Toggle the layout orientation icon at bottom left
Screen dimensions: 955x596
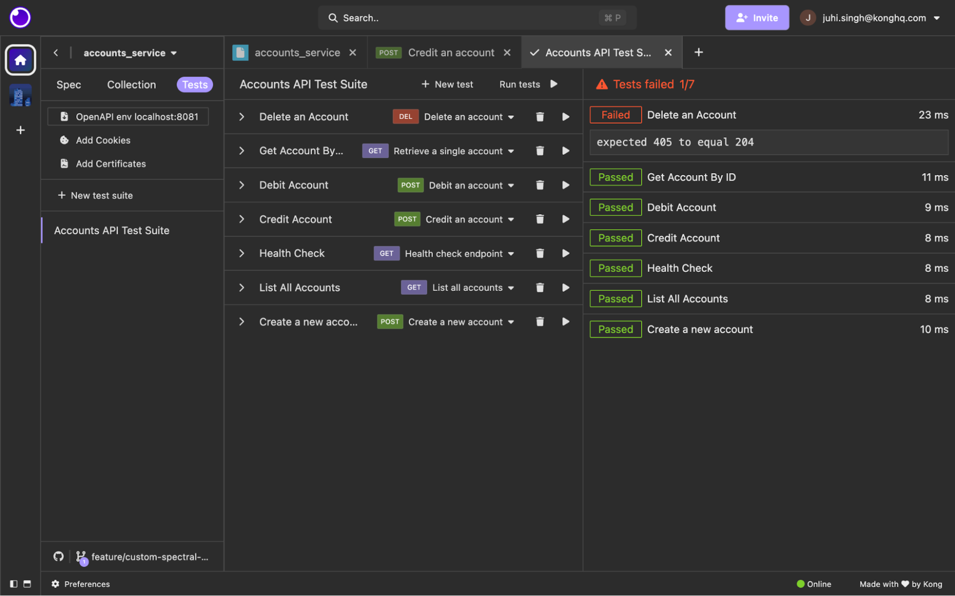27,584
